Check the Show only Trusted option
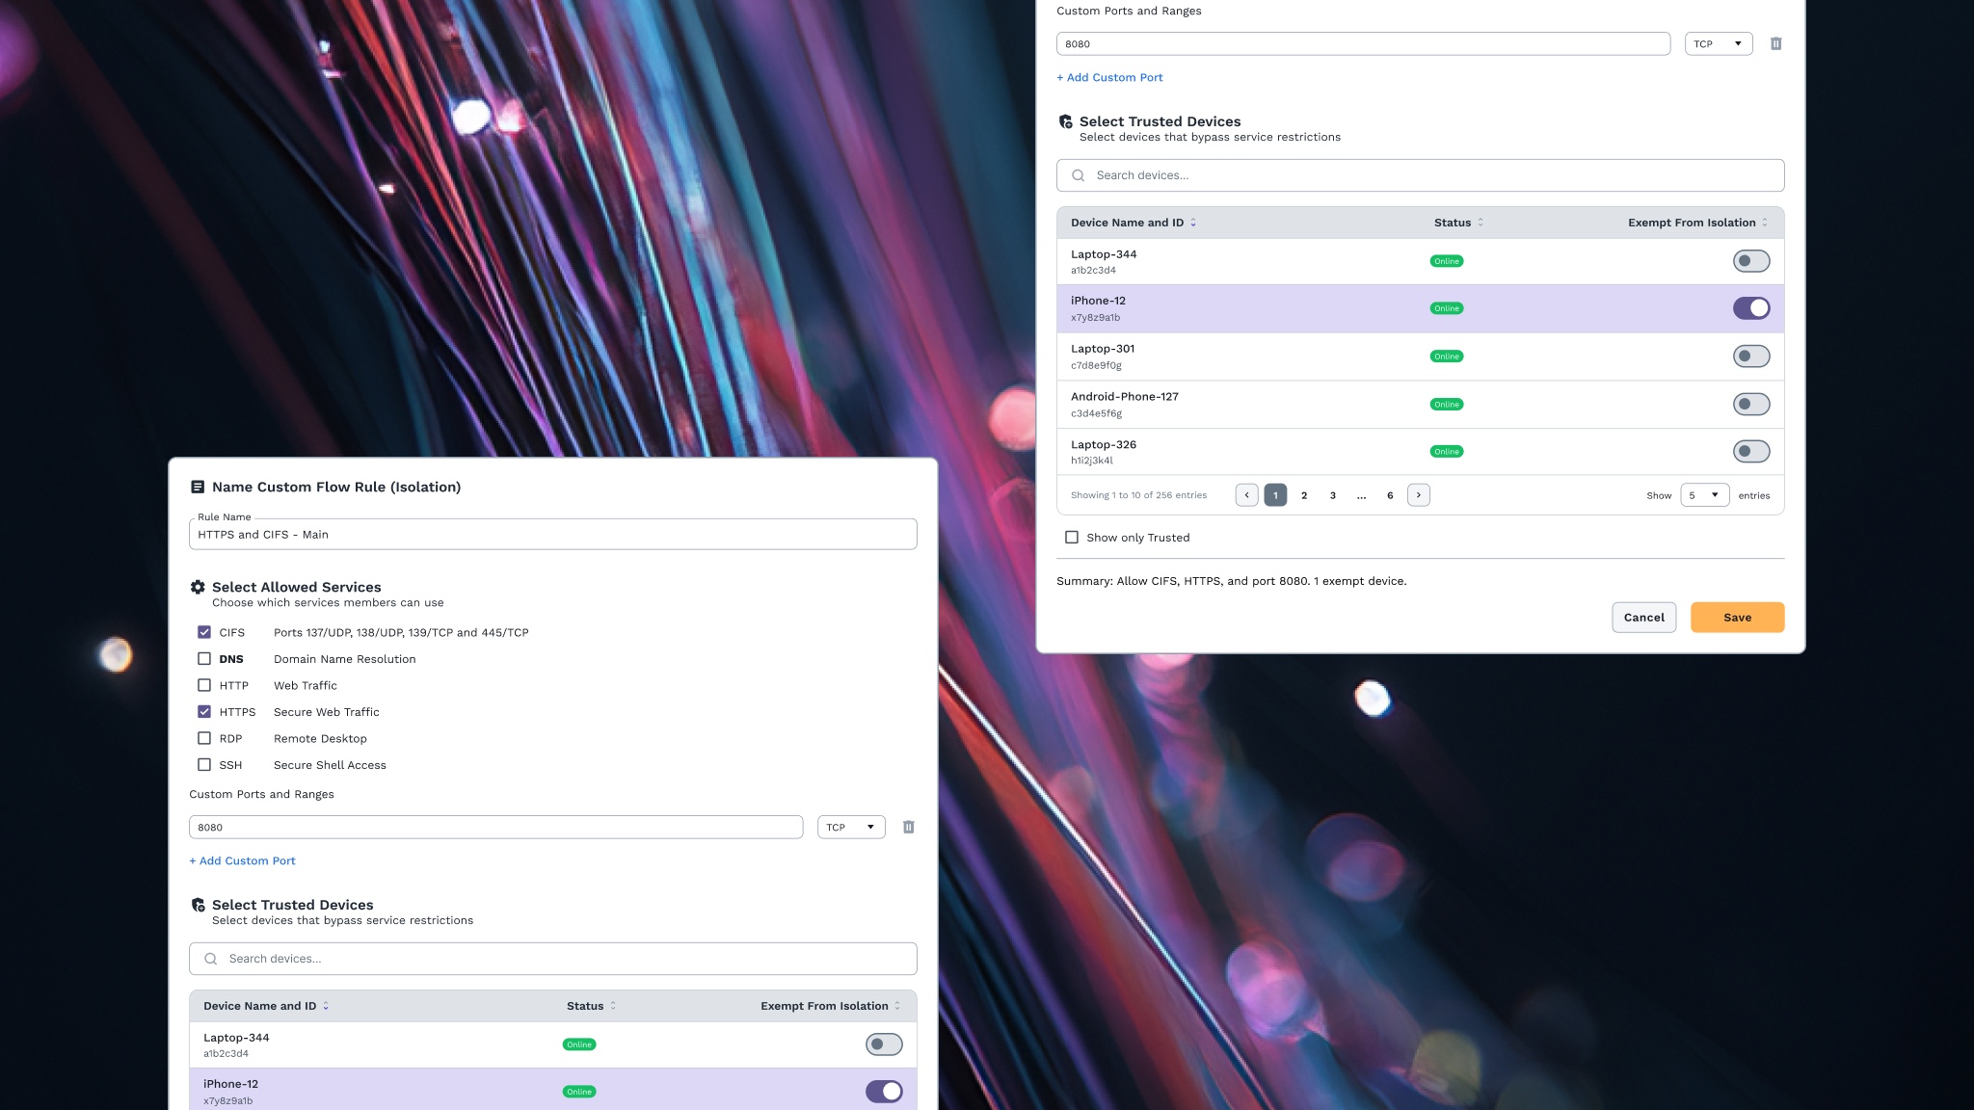 click(x=1071, y=537)
